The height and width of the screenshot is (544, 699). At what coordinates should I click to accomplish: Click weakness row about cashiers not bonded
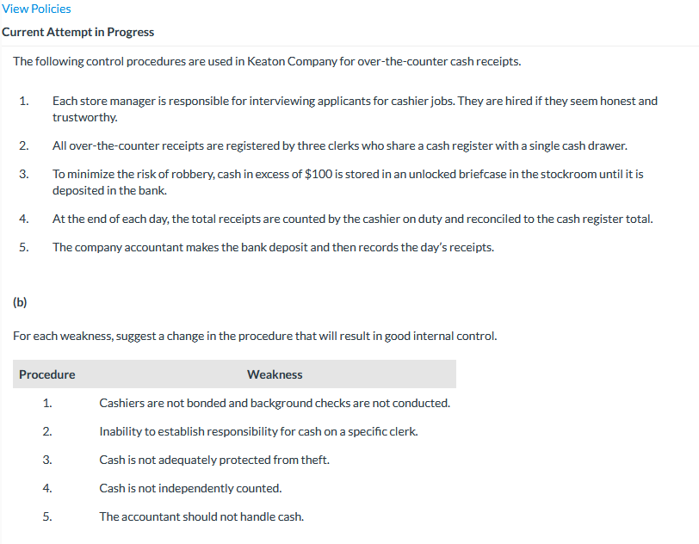[x=275, y=403]
